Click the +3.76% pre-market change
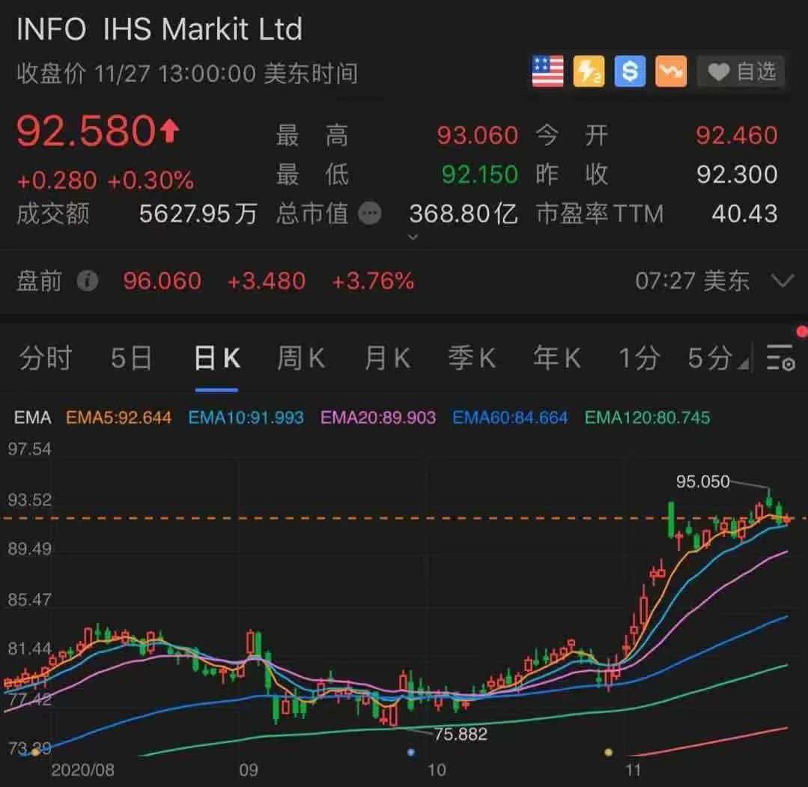 373,282
